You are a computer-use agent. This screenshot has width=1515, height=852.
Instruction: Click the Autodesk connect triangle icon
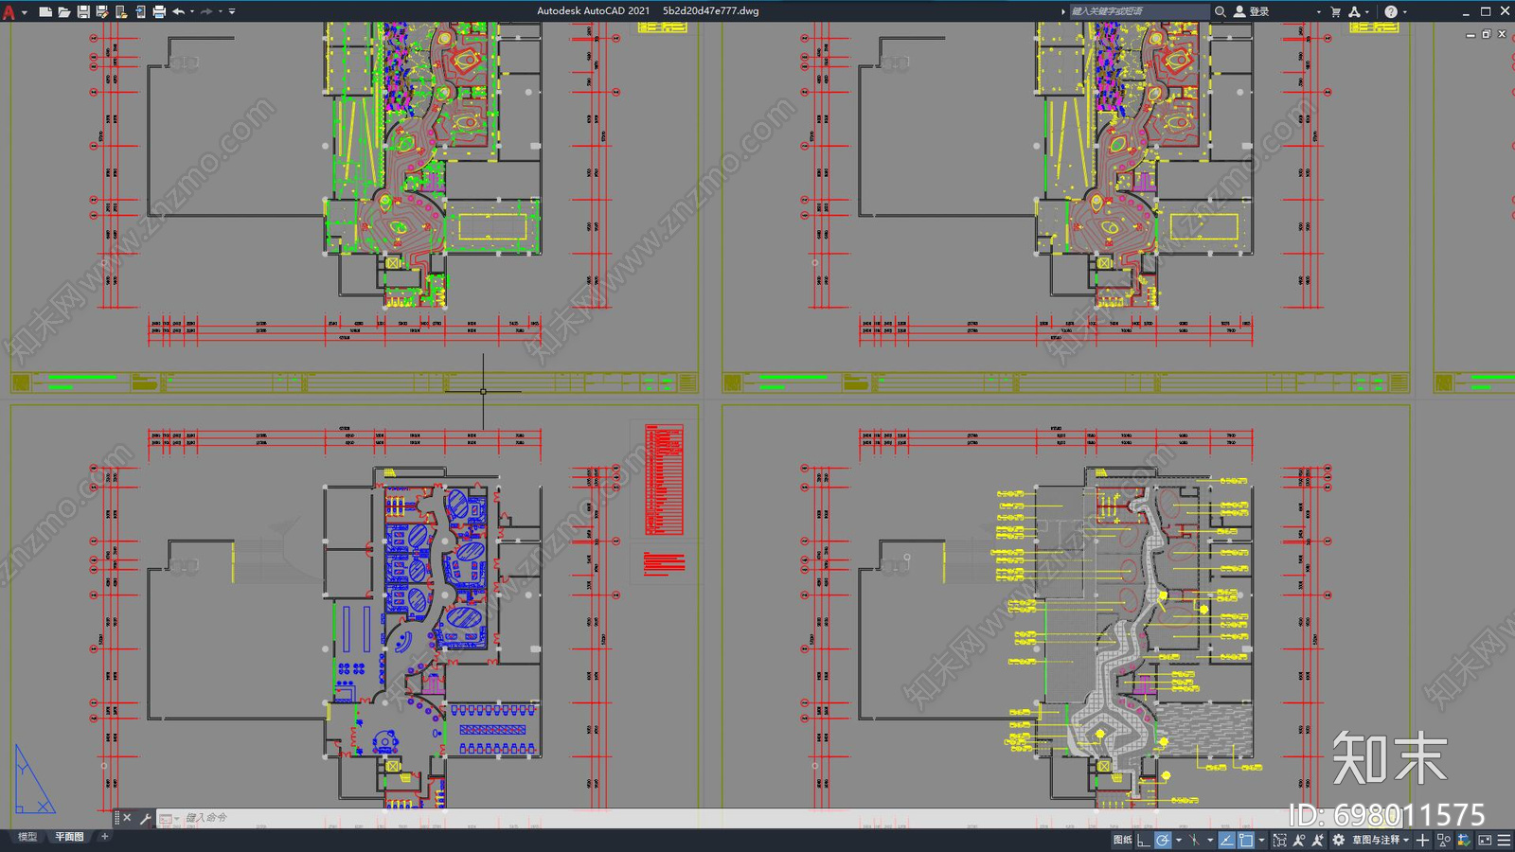click(1354, 11)
